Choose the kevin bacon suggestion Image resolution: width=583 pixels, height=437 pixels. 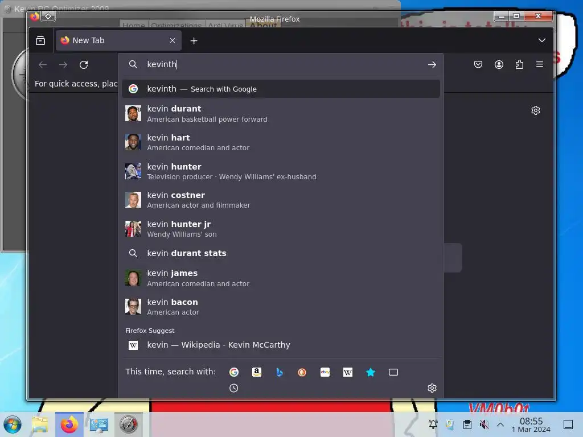281,307
